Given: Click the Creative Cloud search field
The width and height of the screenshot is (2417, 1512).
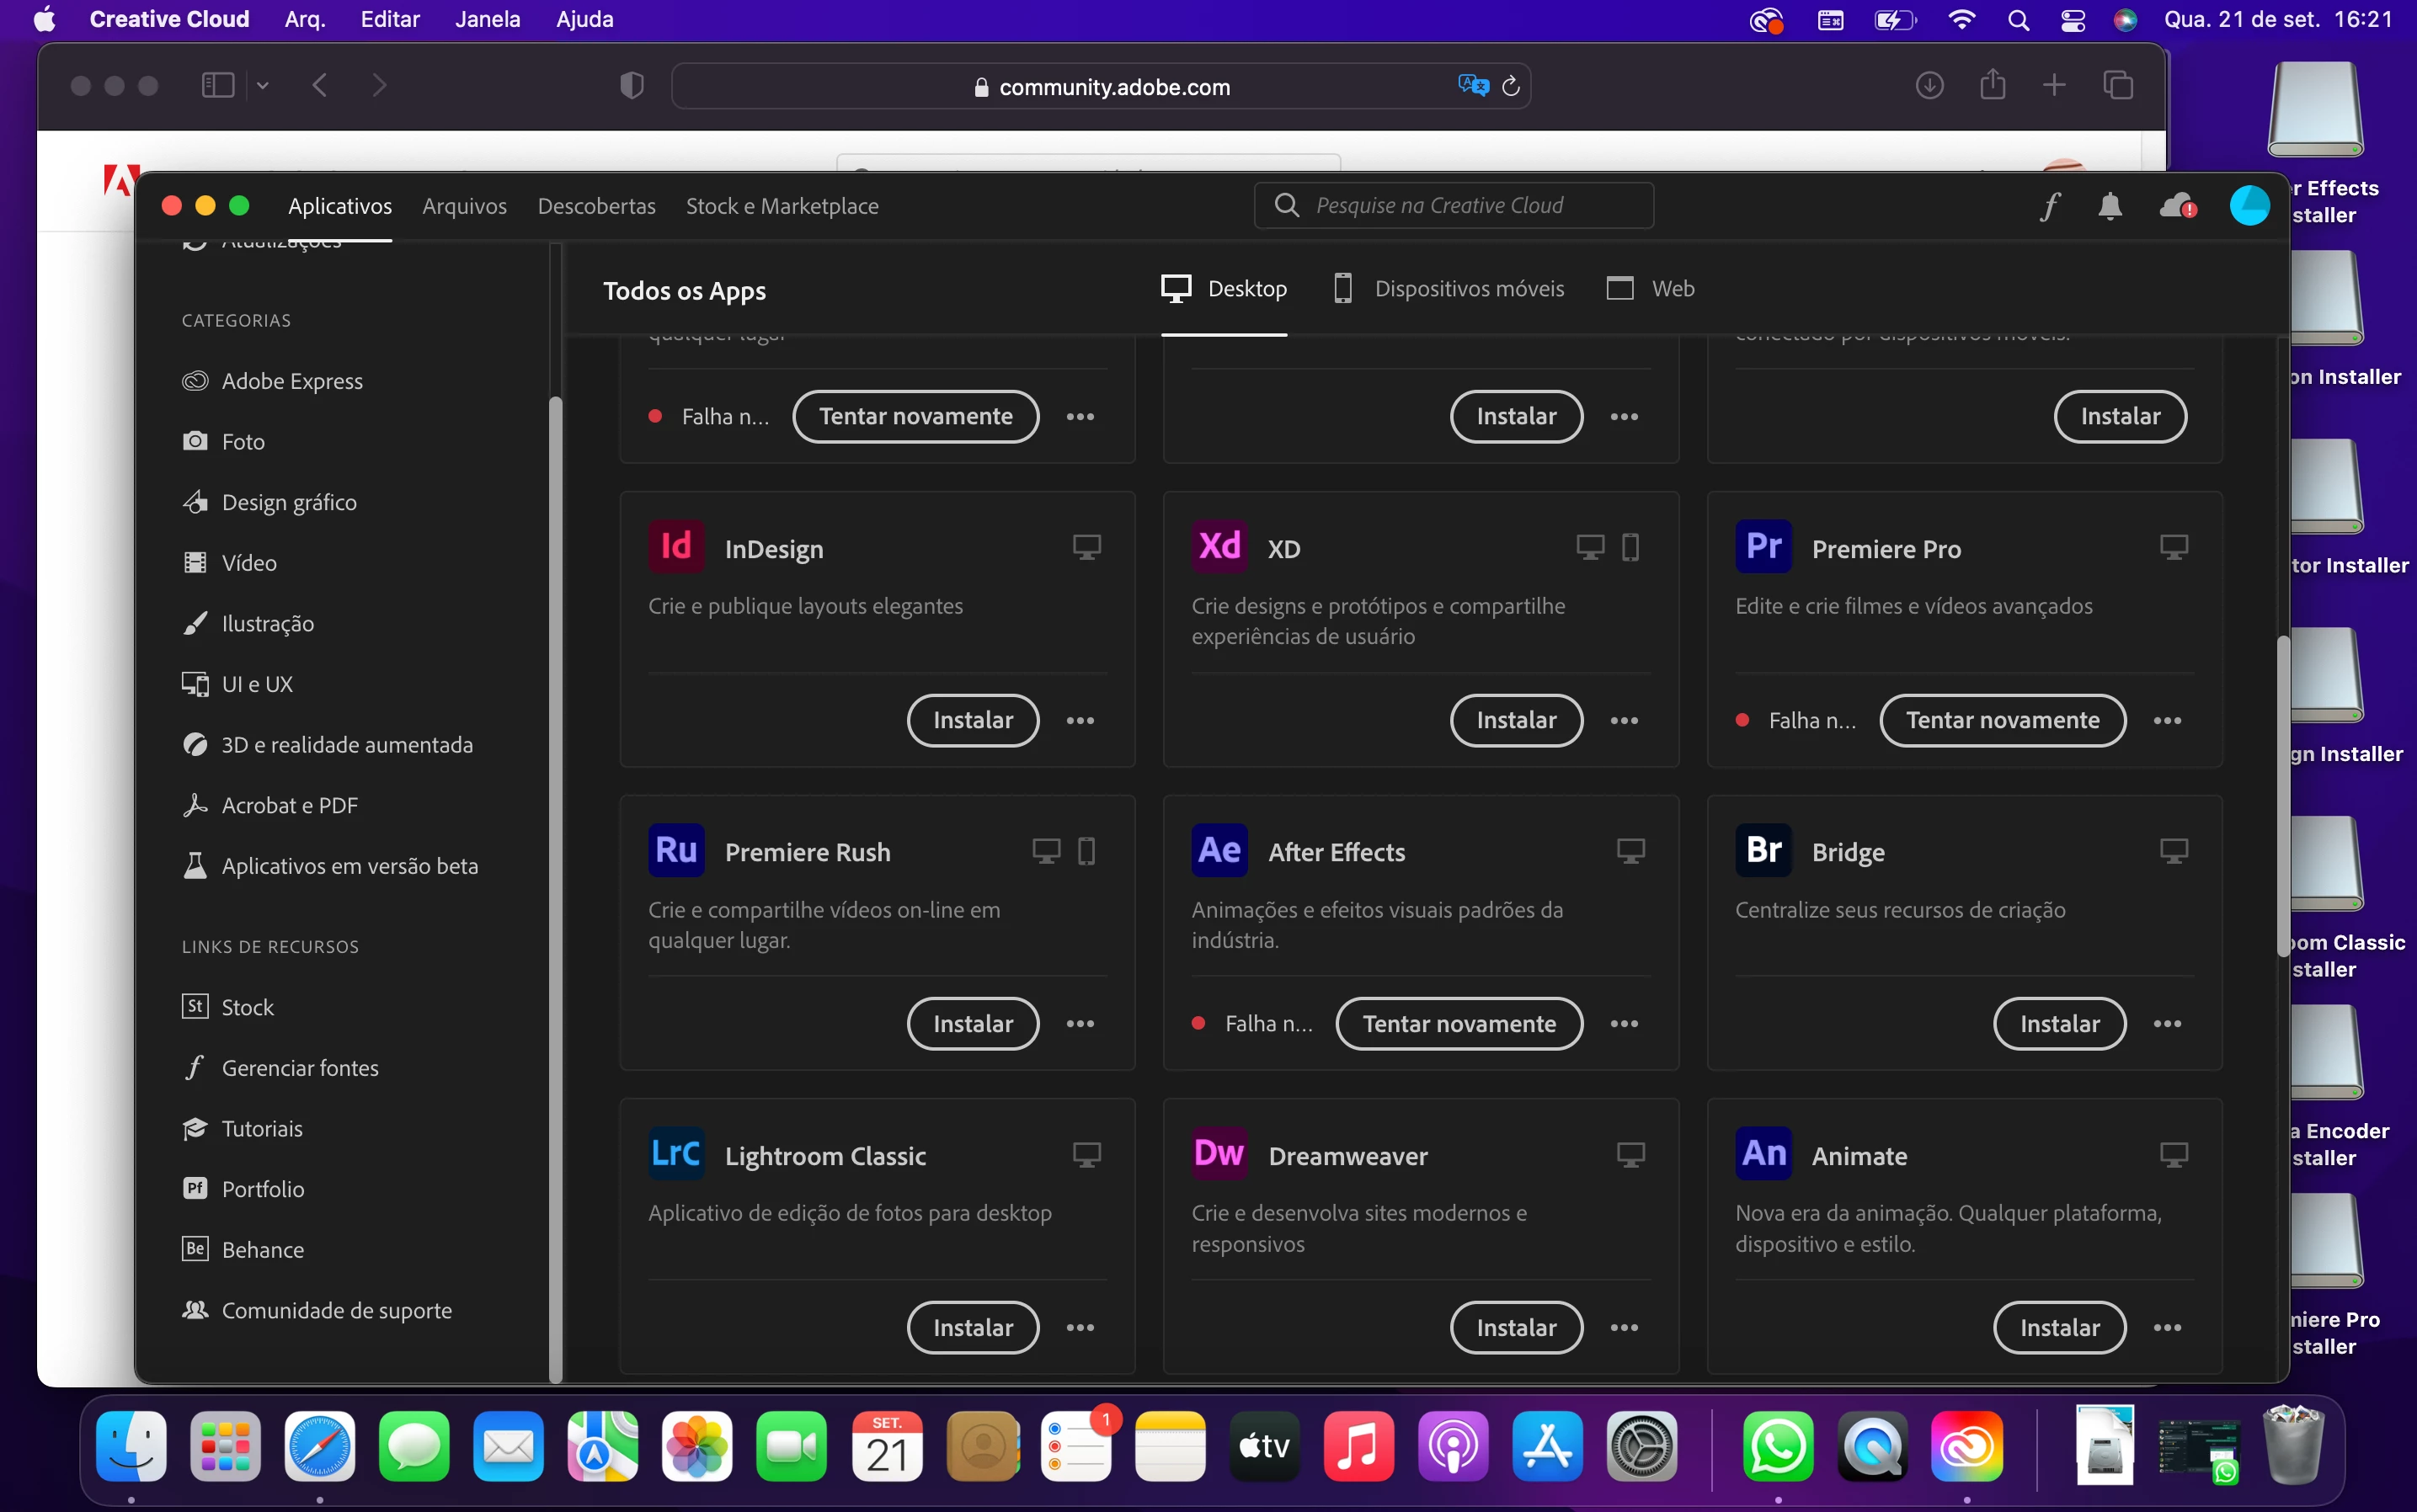Looking at the screenshot, I should [x=1454, y=206].
